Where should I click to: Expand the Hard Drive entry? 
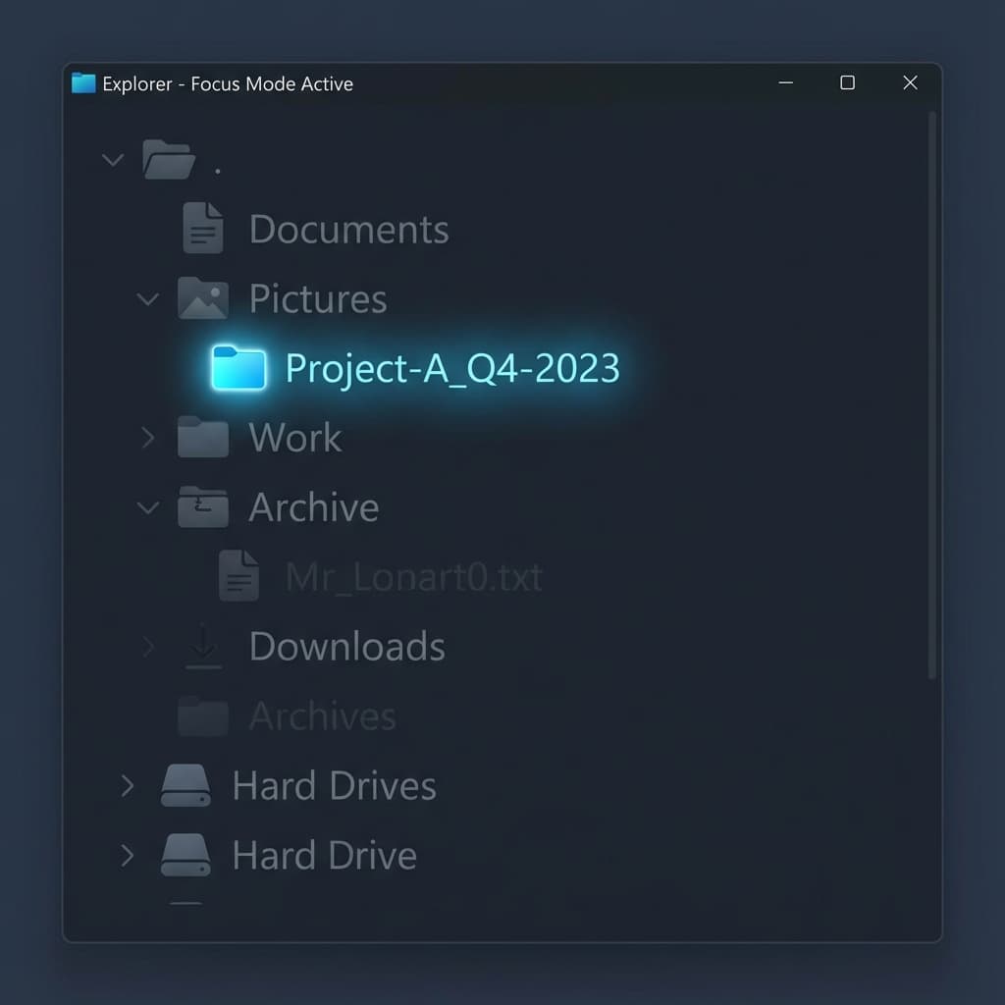tap(127, 854)
